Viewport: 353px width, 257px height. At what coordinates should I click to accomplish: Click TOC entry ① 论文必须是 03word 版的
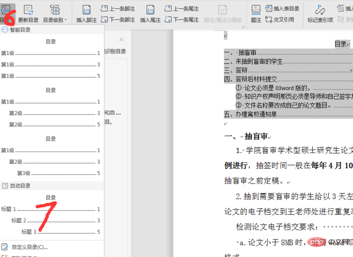point(294,88)
